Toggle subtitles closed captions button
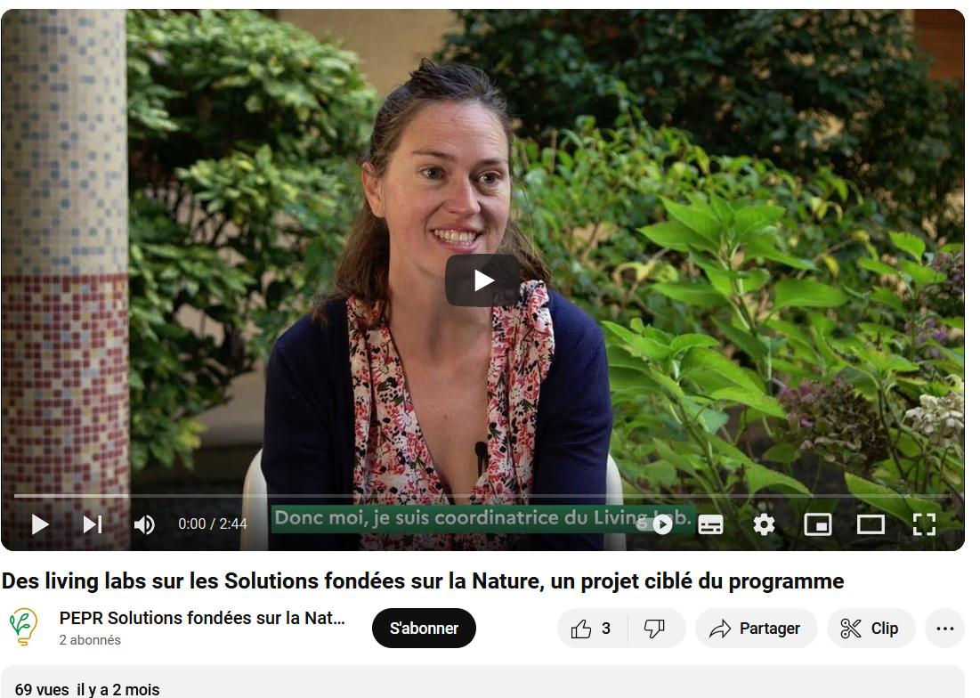The width and height of the screenshot is (980, 698). [x=710, y=524]
